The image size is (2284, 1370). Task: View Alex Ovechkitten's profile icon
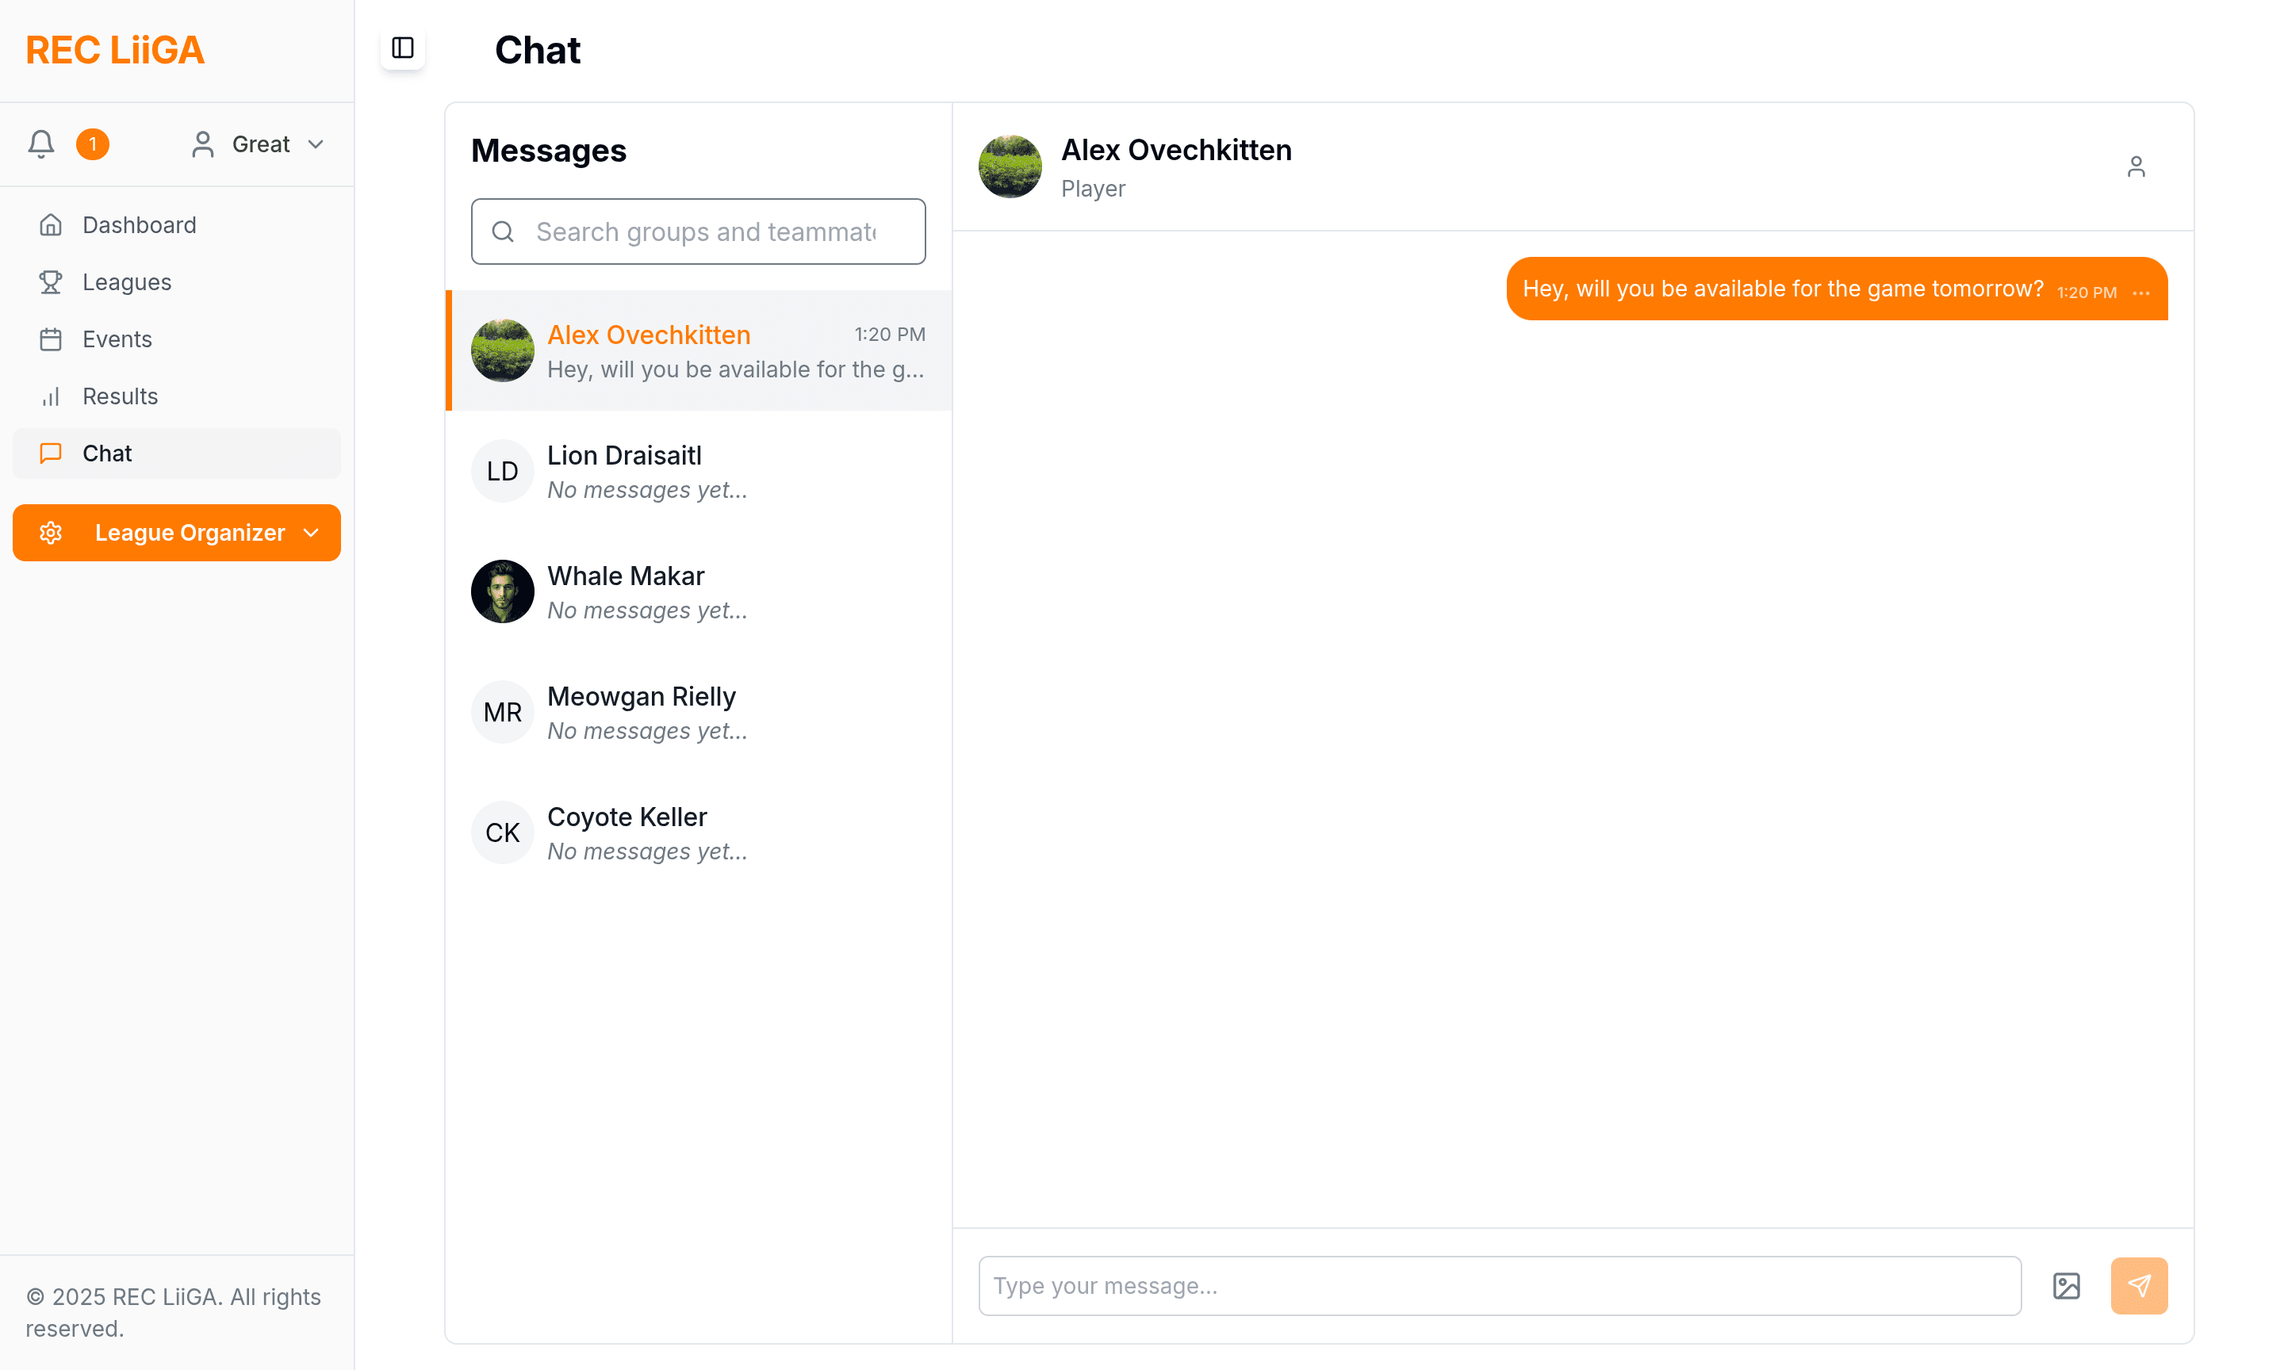tap(2136, 167)
